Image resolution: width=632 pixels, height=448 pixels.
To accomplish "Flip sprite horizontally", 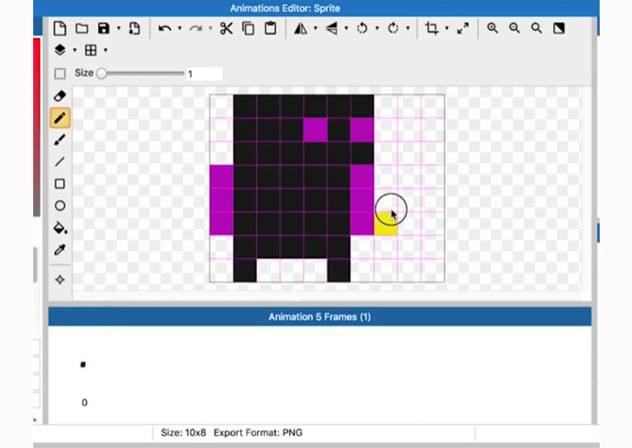I will tap(301, 28).
